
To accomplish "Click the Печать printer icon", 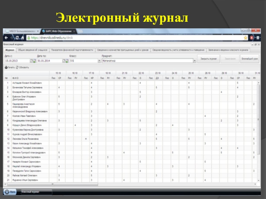I will point(6,67).
